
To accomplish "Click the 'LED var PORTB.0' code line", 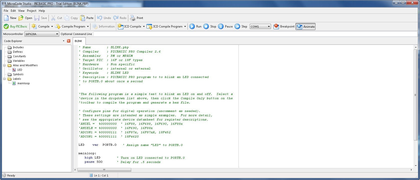I will 97,145.
